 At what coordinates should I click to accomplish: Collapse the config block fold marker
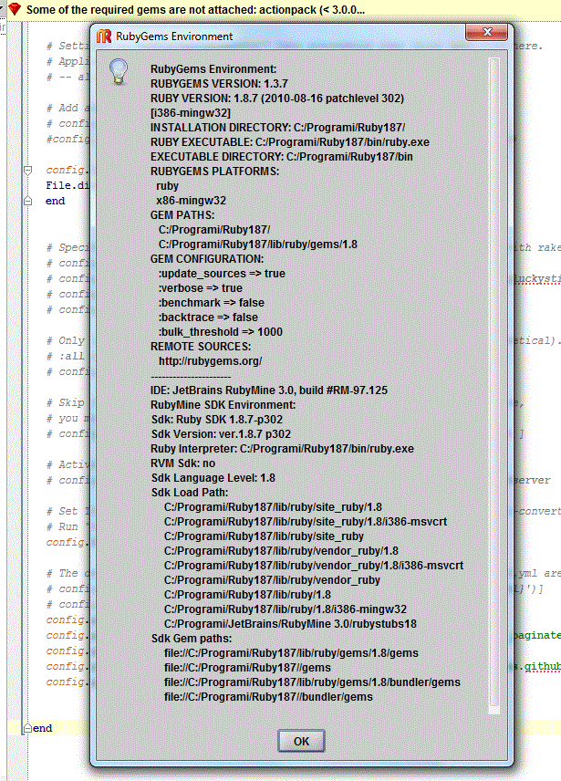(28, 171)
